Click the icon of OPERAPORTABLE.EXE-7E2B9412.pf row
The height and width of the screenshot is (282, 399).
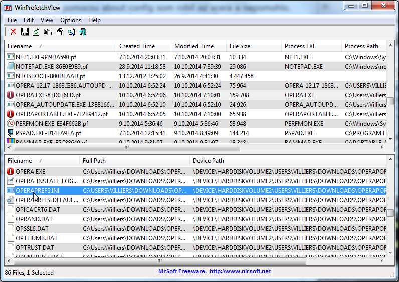click(10, 114)
